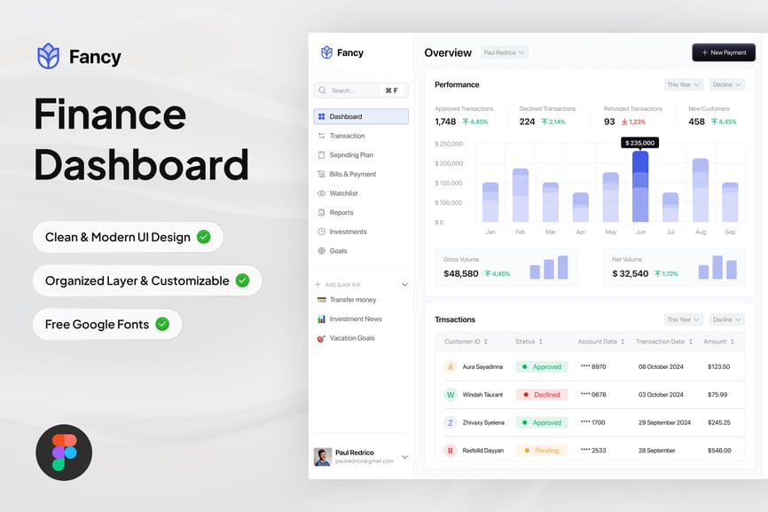Open the Transfer money quick link
Viewport: 768px width, 512px height.
pyautogui.click(x=352, y=300)
